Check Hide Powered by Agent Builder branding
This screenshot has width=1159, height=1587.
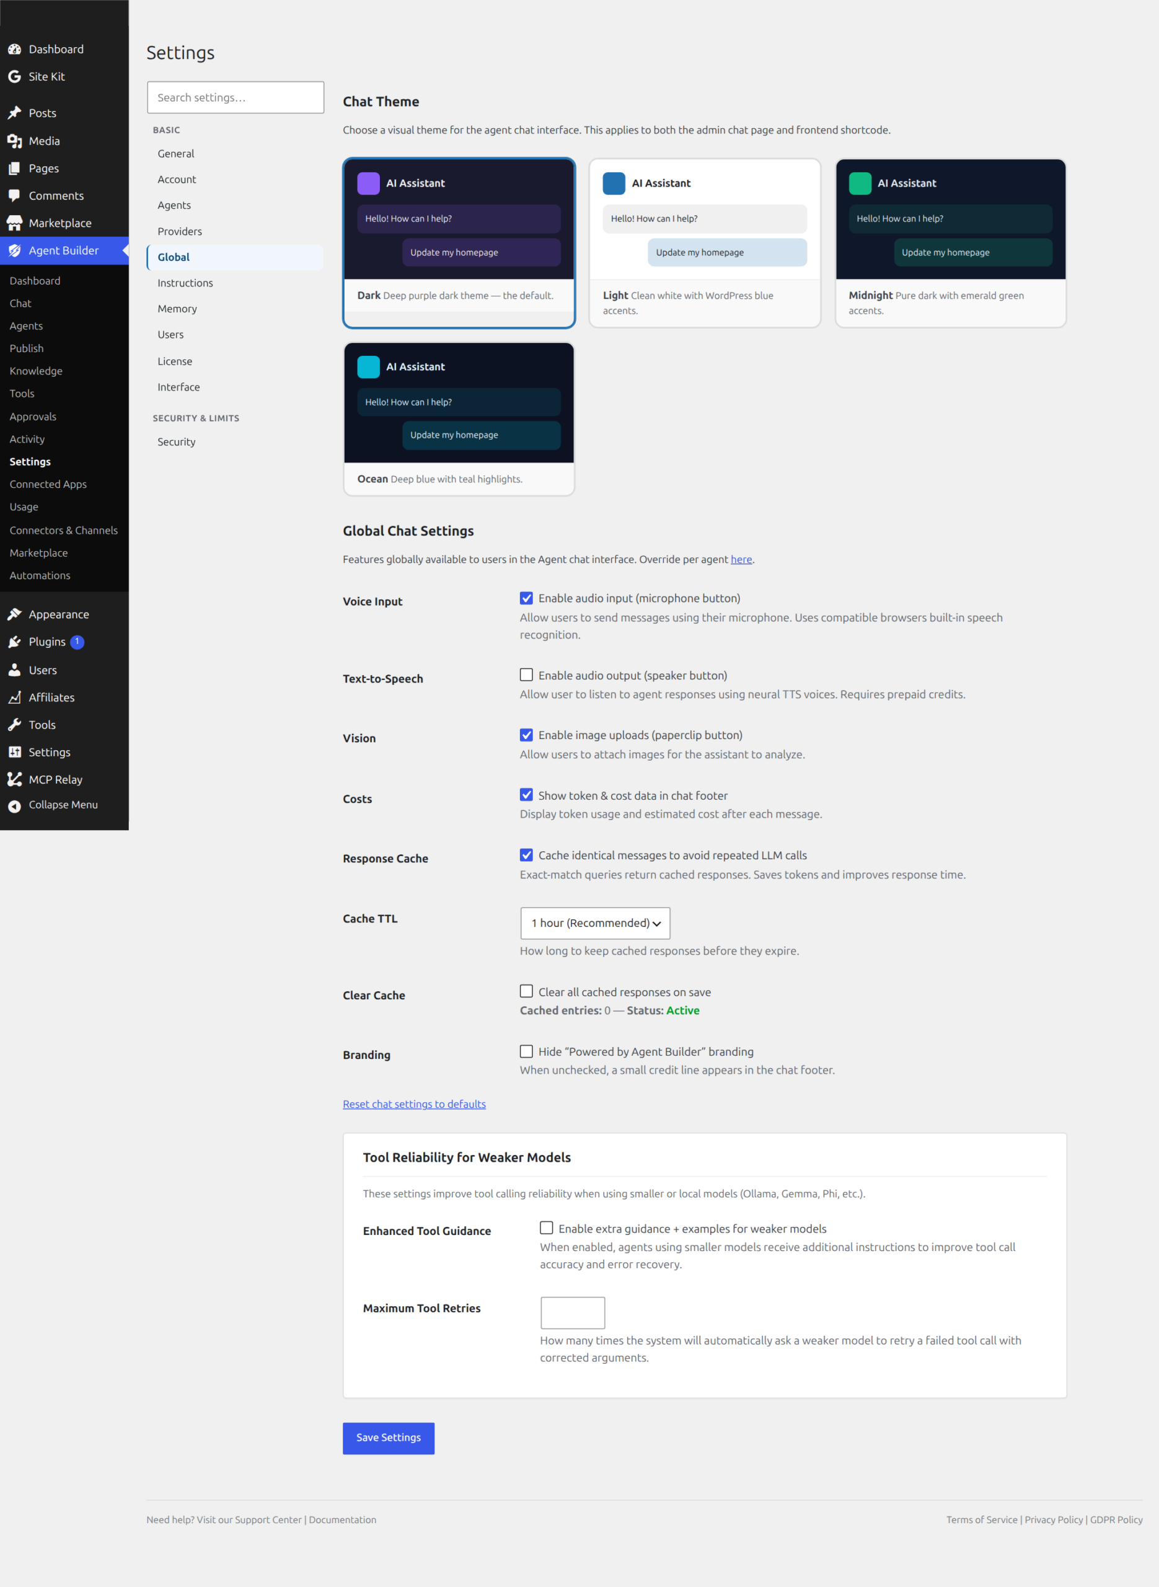click(x=526, y=1051)
